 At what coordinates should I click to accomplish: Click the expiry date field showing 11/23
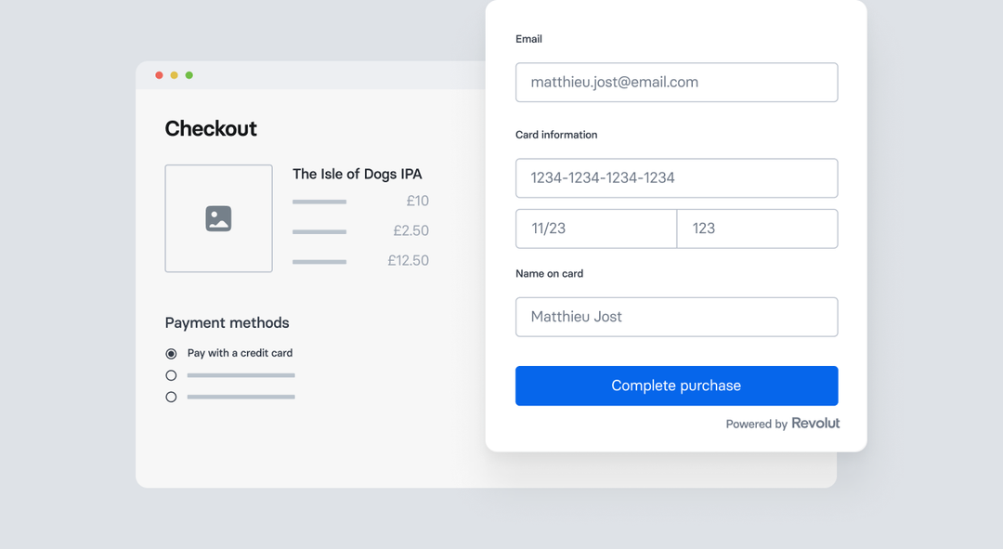pos(595,229)
